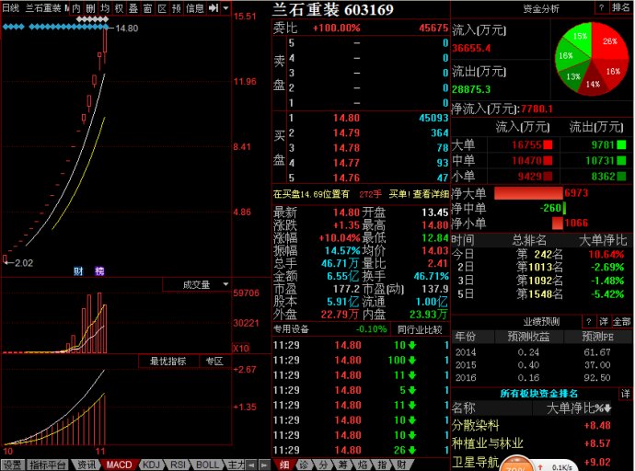Click buy level 2 price 14.79
This screenshot has height=471, width=635.
346,133
